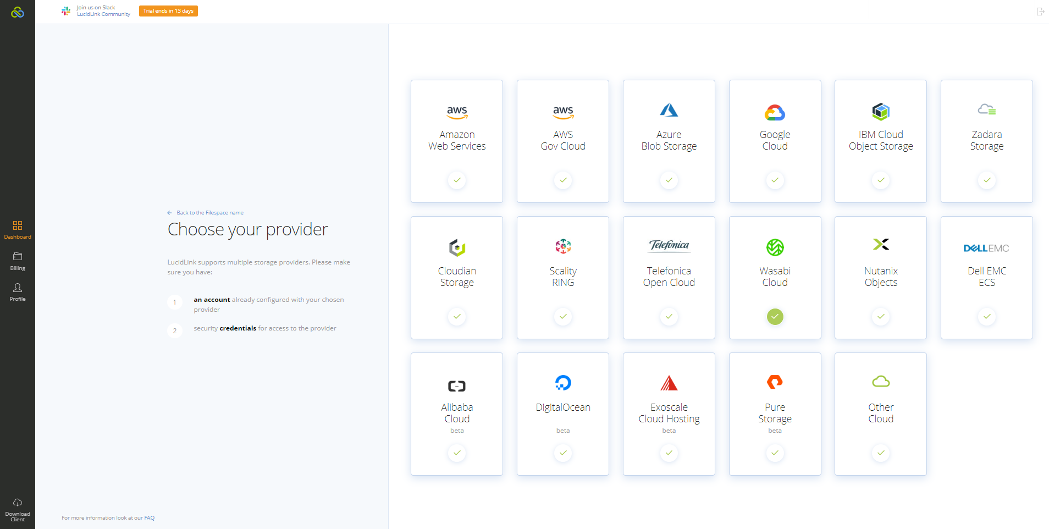Toggle the selected Wasabi Cloud checkmark

pos(775,317)
